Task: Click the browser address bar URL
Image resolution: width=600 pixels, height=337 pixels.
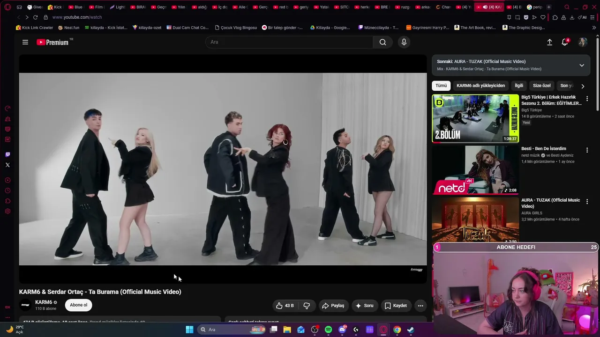Action: pyautogui.click(x=77, y=17)
